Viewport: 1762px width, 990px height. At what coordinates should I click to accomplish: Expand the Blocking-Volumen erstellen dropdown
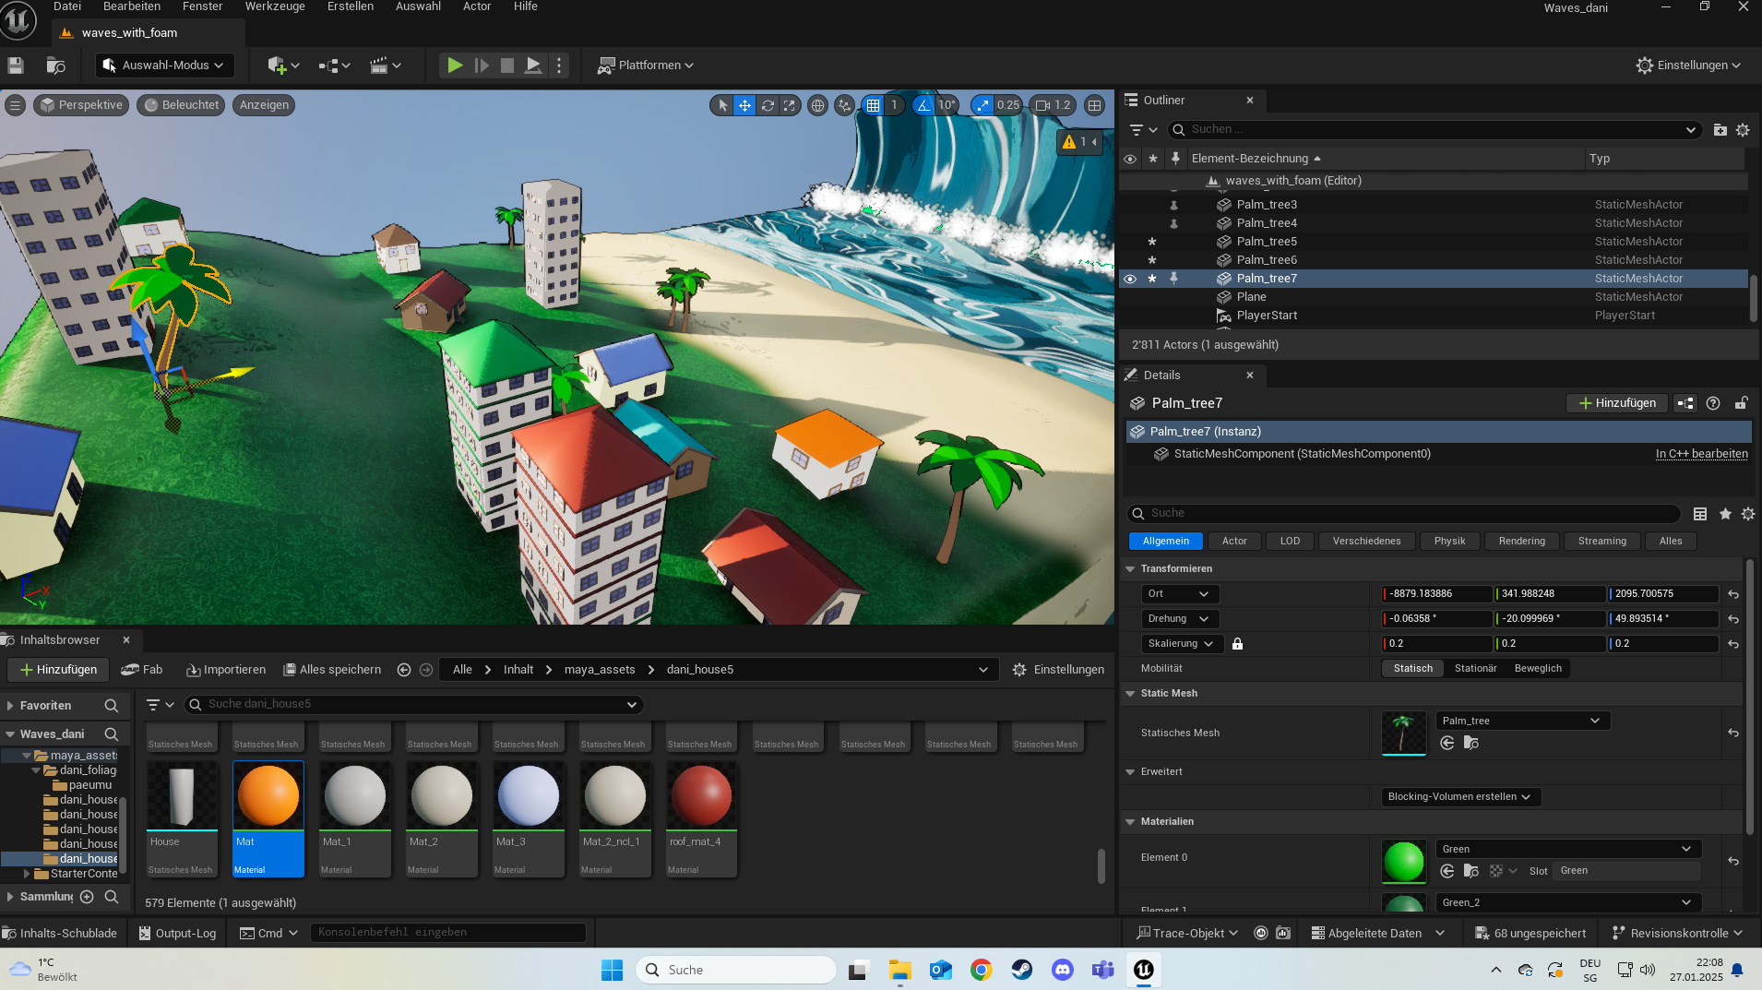tap(1459, 797)
